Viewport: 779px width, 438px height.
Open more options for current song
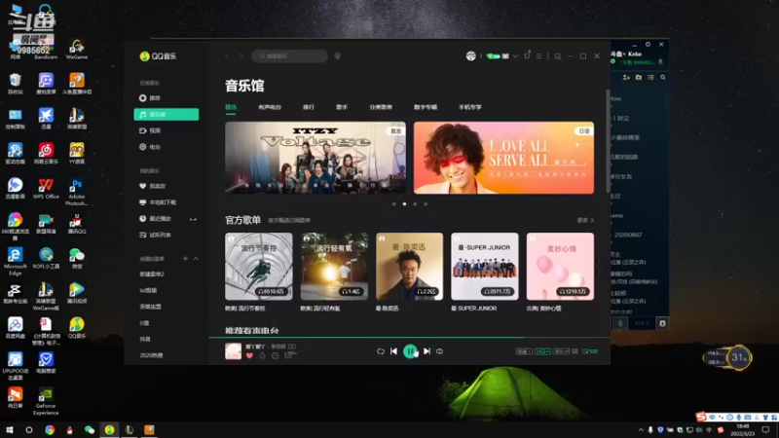(276, 355)
